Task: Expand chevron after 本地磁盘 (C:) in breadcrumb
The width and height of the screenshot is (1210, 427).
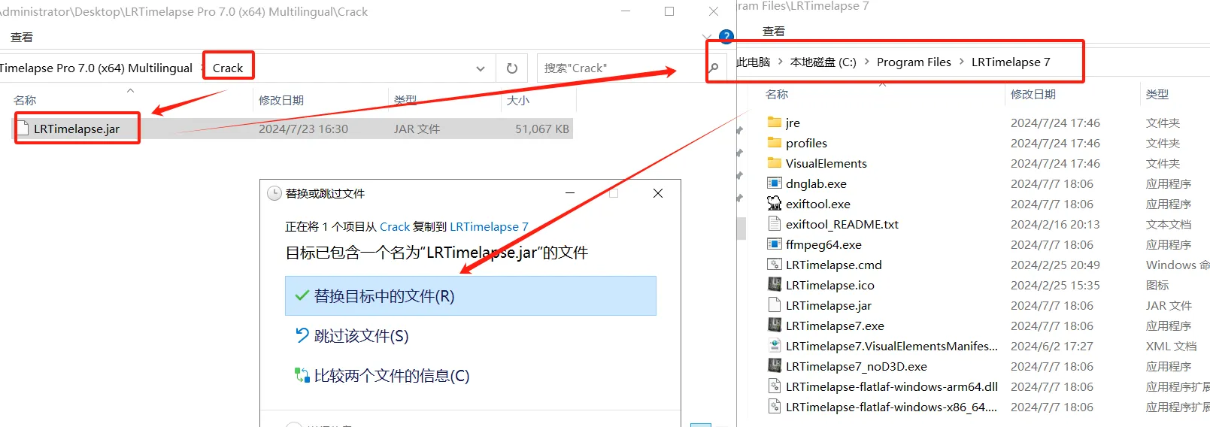Action: click(866, 62)
